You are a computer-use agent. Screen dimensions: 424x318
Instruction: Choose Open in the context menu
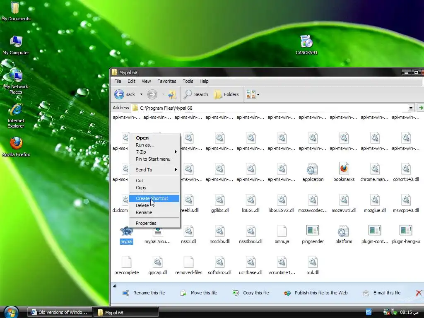click(x=154, y=138)
